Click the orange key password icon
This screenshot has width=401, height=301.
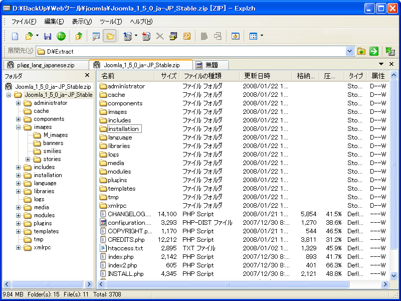[187, 36]
